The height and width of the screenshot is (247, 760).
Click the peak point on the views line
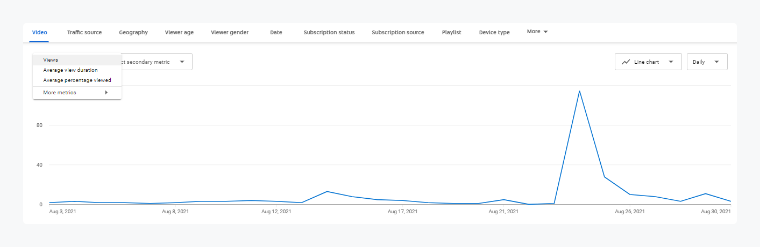(x=579, y=91)
